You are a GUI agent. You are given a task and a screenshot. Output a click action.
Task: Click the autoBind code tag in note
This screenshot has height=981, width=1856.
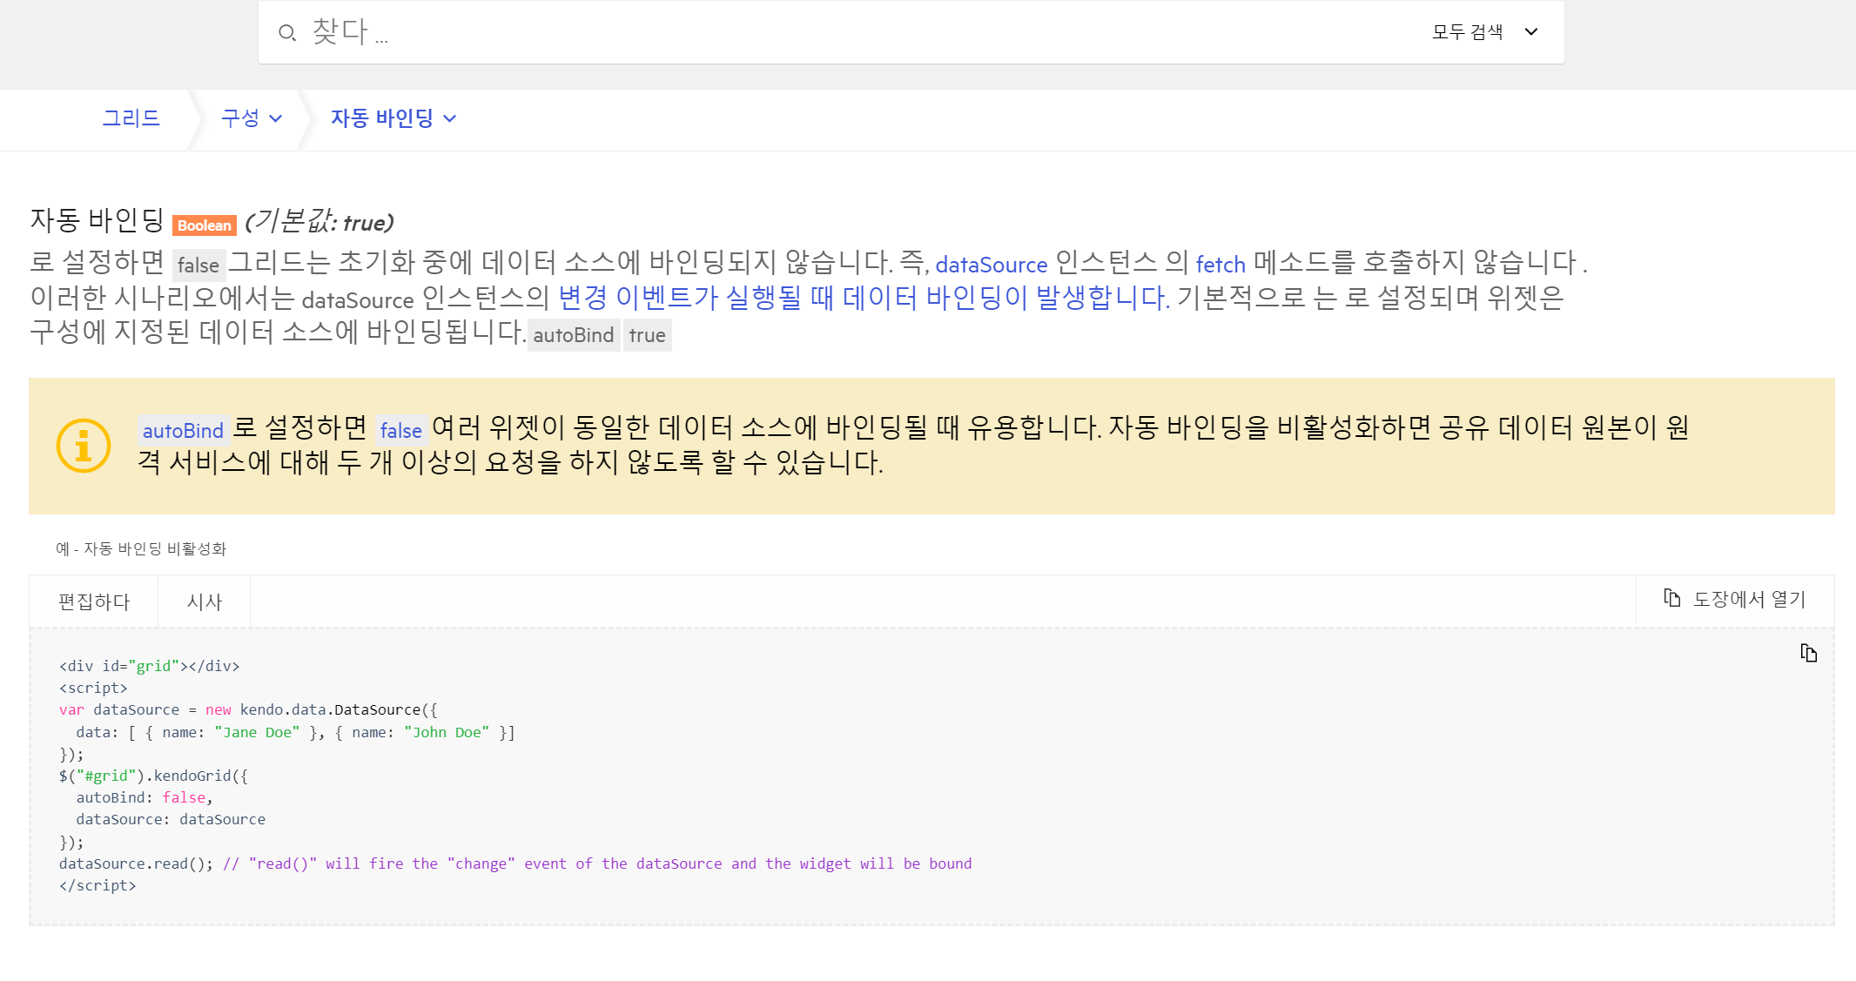[x=183, y=430]
